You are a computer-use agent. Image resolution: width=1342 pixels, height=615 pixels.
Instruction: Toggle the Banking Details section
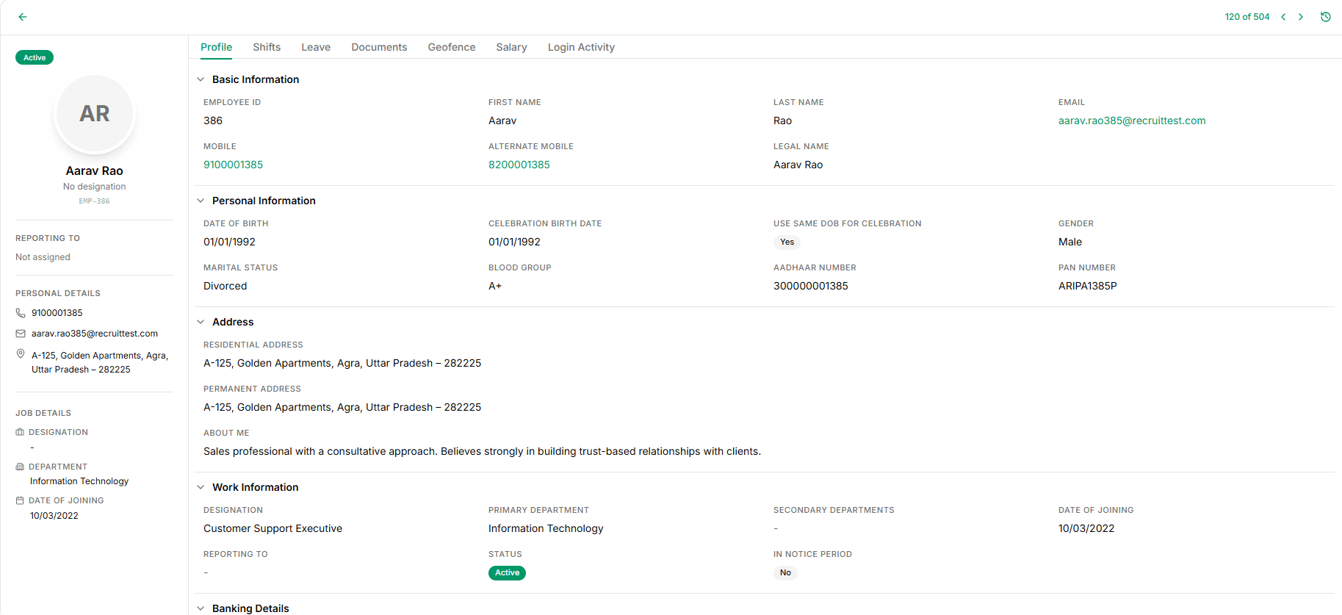point(201,608)
